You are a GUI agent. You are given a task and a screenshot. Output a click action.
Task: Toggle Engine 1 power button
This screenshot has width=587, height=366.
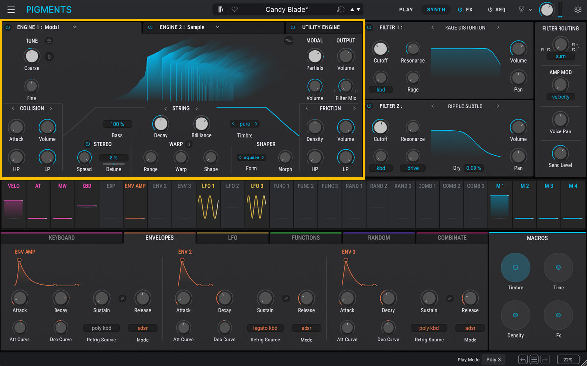point(8,27)
